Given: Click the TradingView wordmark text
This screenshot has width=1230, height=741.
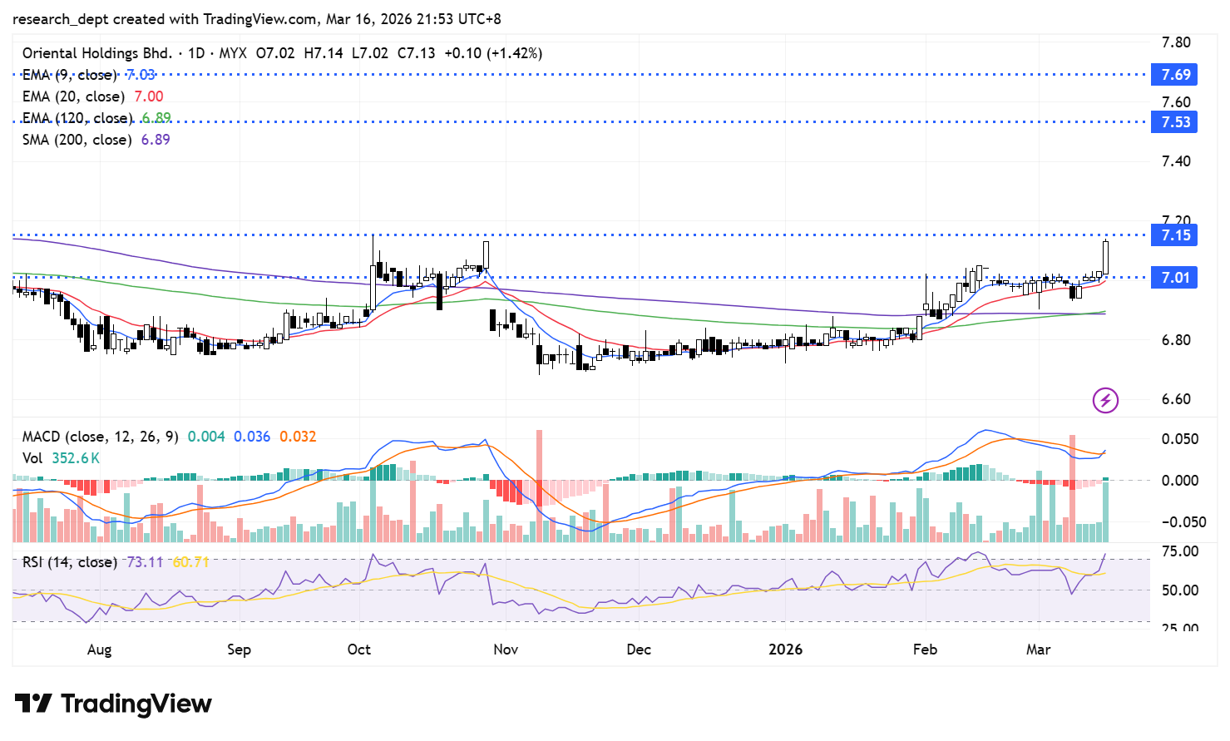Looking at the screenshot, I should [136, 704].
